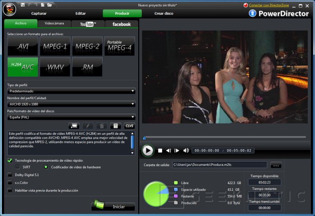315x216 pixels.
Task: Click the undo arrow in title bar
Action: point(30,5)
